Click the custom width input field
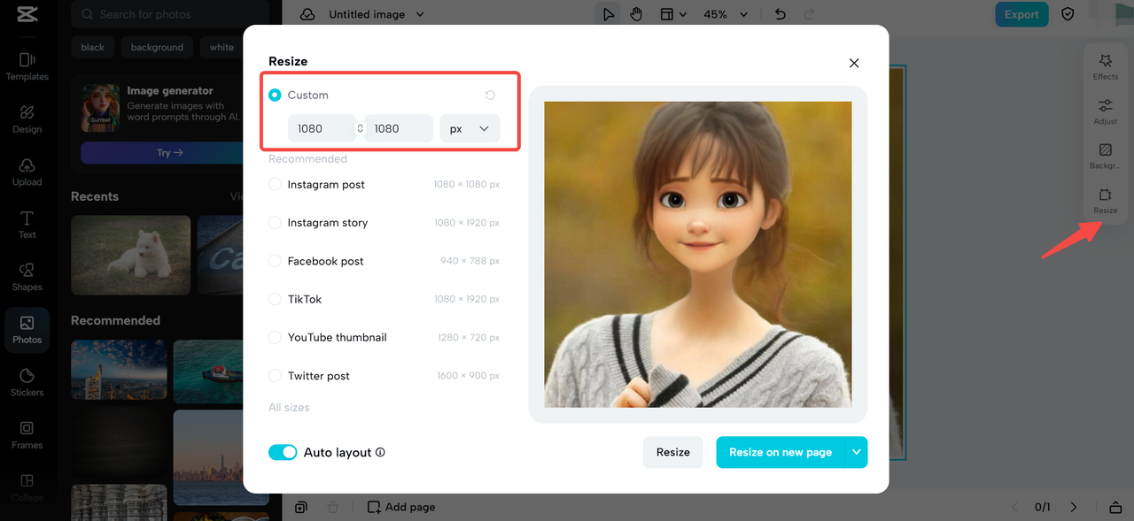Screen dimensions: 1134x521 pyautogui.click(x=322, y=128)
